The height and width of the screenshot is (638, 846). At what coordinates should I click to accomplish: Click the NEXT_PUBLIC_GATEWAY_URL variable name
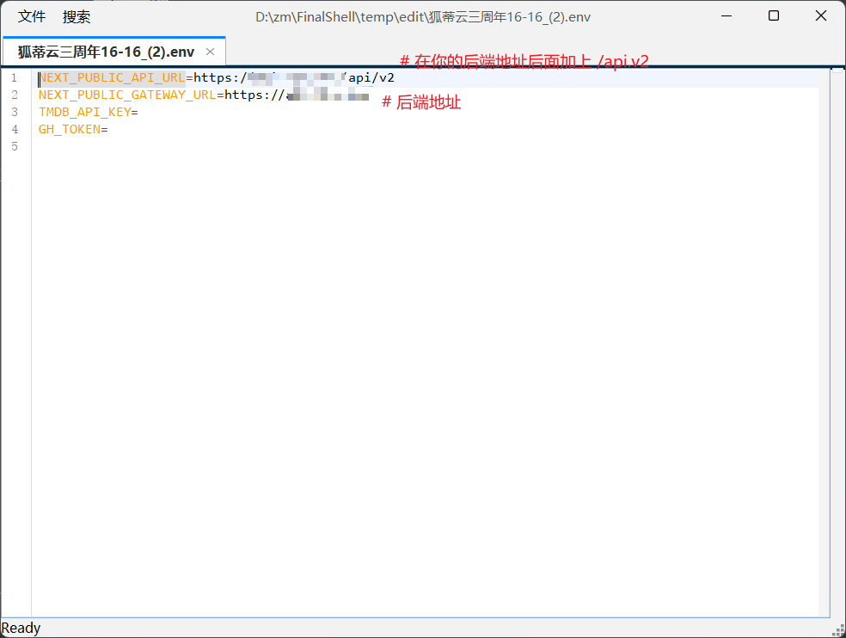(x=127, y=95)
